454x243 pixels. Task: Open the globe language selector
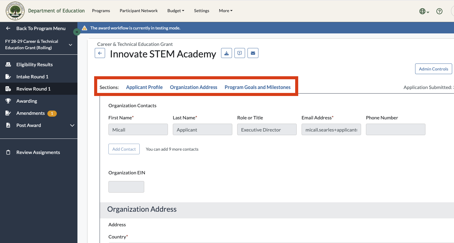424,11
